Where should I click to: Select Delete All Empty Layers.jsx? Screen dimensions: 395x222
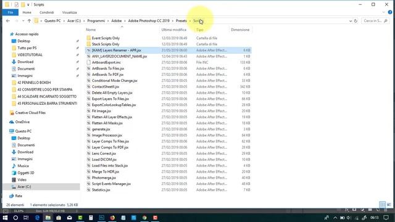pyautogui.click(x=112, y=92)
